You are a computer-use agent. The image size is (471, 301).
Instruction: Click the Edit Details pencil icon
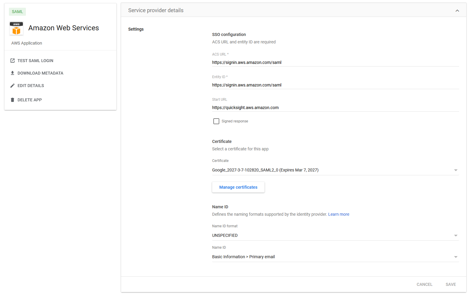coord(12,86)
